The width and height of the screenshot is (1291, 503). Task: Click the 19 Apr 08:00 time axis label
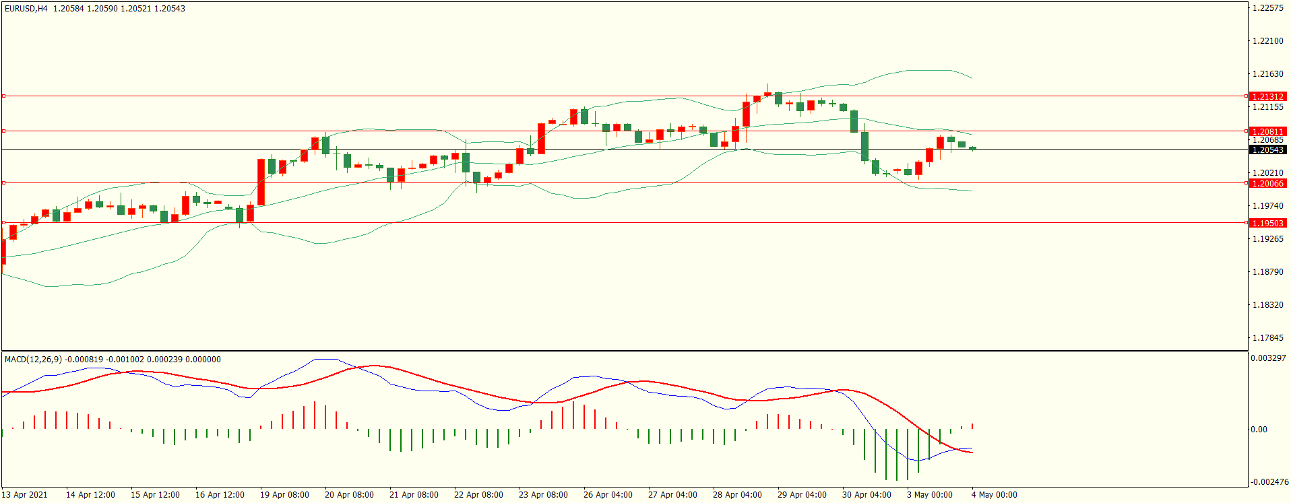click(x=284, y=494)
